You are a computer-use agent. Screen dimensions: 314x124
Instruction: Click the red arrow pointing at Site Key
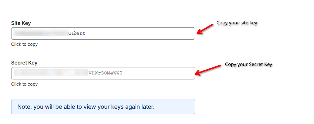tap(205, 29)
